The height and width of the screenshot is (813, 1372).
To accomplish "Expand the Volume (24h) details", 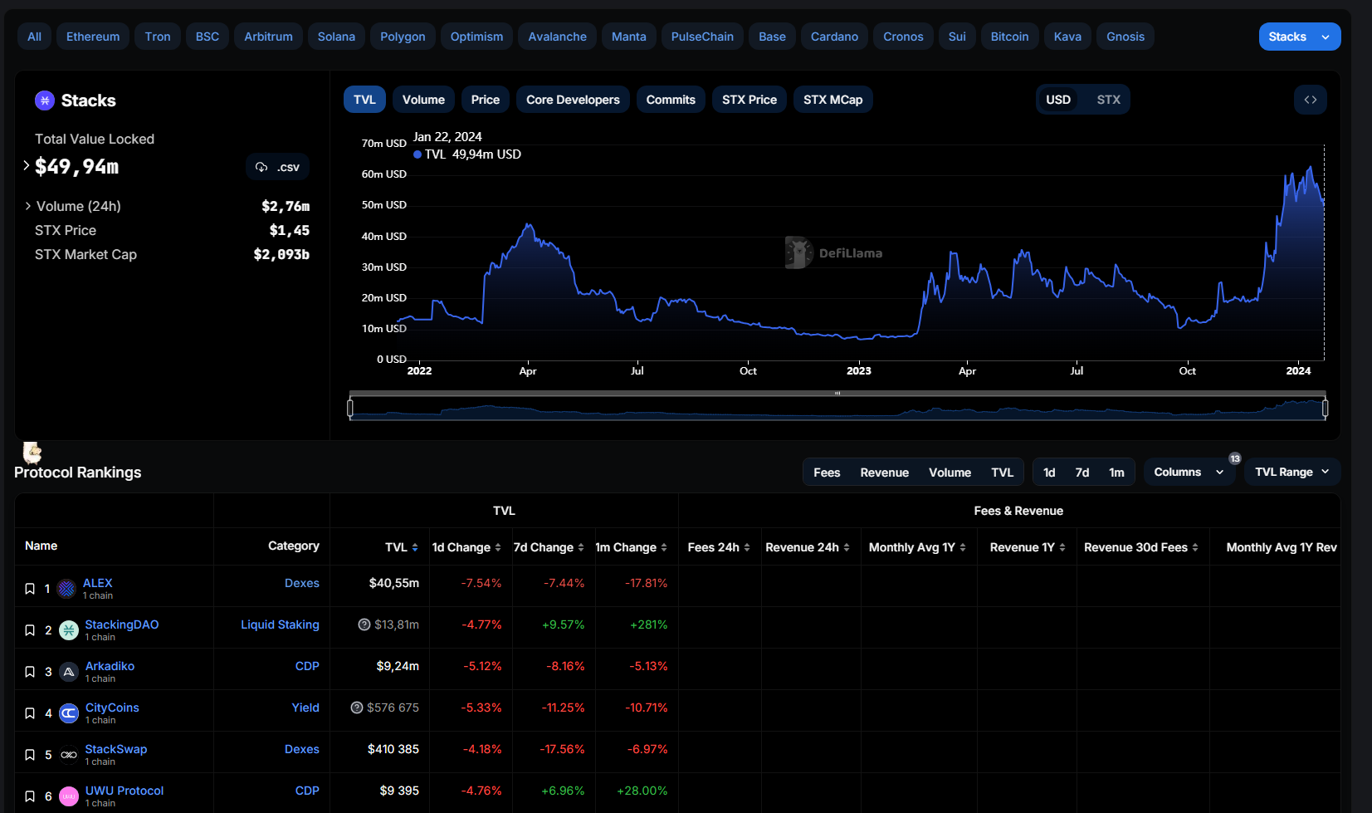I will pos(28,206).
